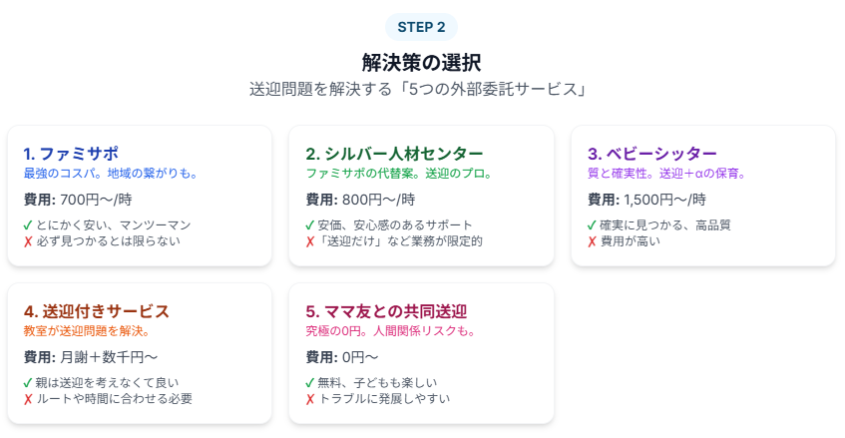Open the 1. ファミサポ card title
The width and height of the screenshot is (845, 438).
pyautogui.click(x=71, y=154)
